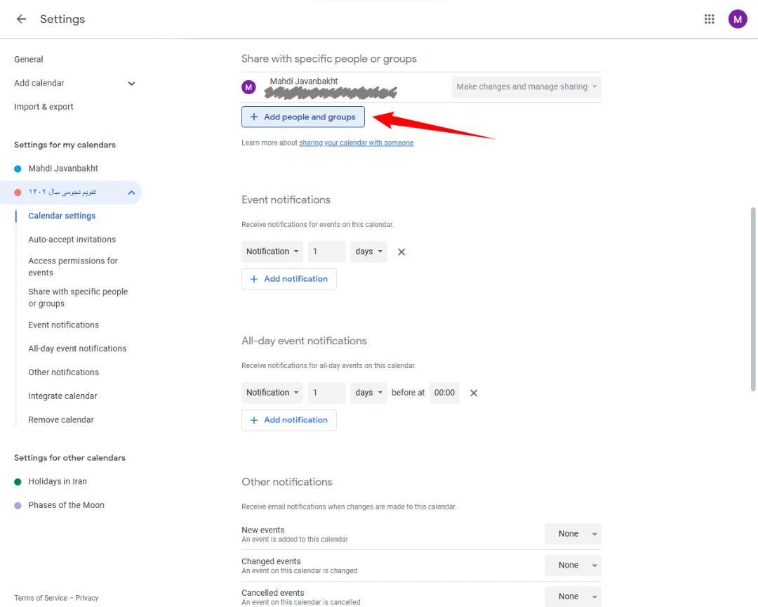The width and height of the screenshot is (758, 607).
Task: Click the green Holidays in Iran dot
Action: pyautogui.click(x=18, y=482)
